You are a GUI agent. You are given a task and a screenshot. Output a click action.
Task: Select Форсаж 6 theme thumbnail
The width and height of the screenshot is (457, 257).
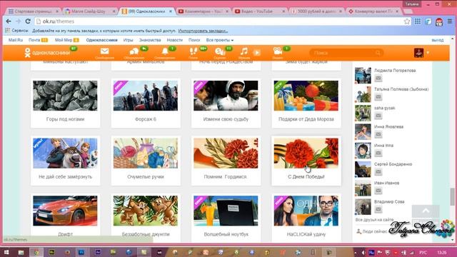click(146, 96)
